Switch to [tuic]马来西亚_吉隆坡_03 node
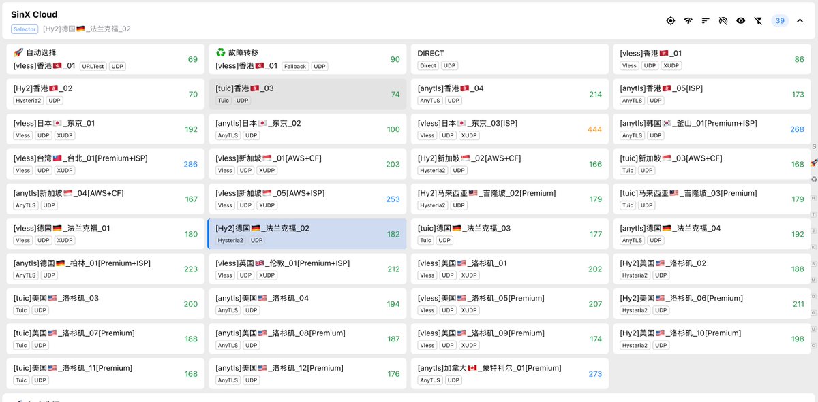This screenshot has height=402, width=818. click(x=712, y=199)
